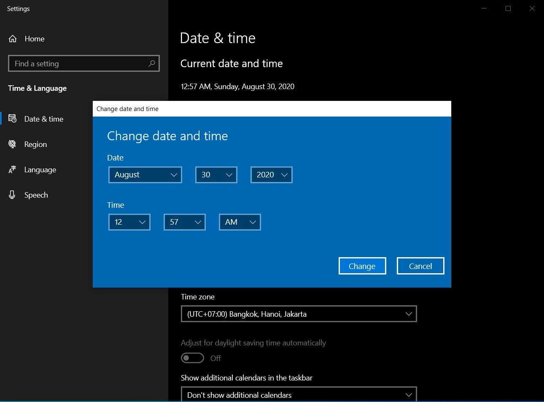Click the Time & Language heading

coord(38,88)
